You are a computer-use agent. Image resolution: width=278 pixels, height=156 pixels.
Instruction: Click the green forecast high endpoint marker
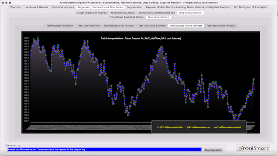pyautogui.click(x=254, y=79)
